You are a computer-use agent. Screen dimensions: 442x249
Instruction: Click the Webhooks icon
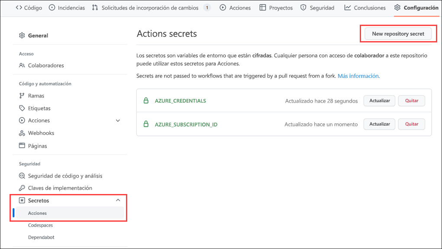point(22,133)
